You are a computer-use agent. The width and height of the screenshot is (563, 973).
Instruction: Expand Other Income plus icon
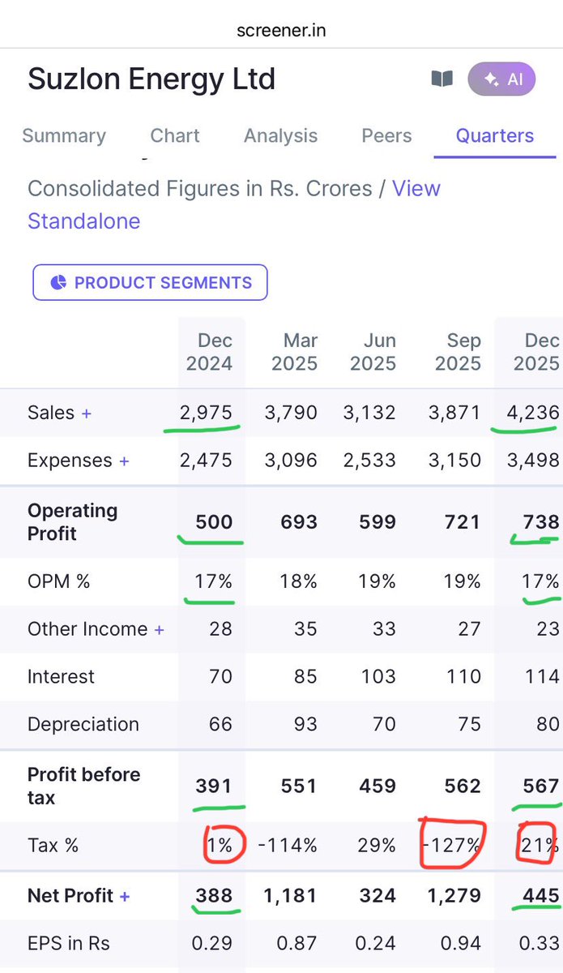pos(159,630)
